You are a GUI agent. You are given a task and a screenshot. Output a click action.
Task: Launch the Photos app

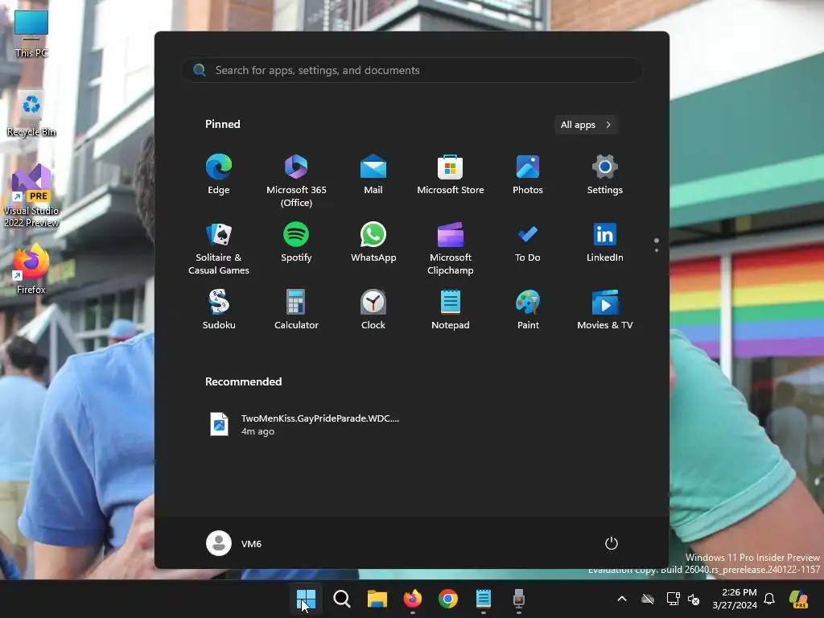pyautogui.click(x=528, y=175)
